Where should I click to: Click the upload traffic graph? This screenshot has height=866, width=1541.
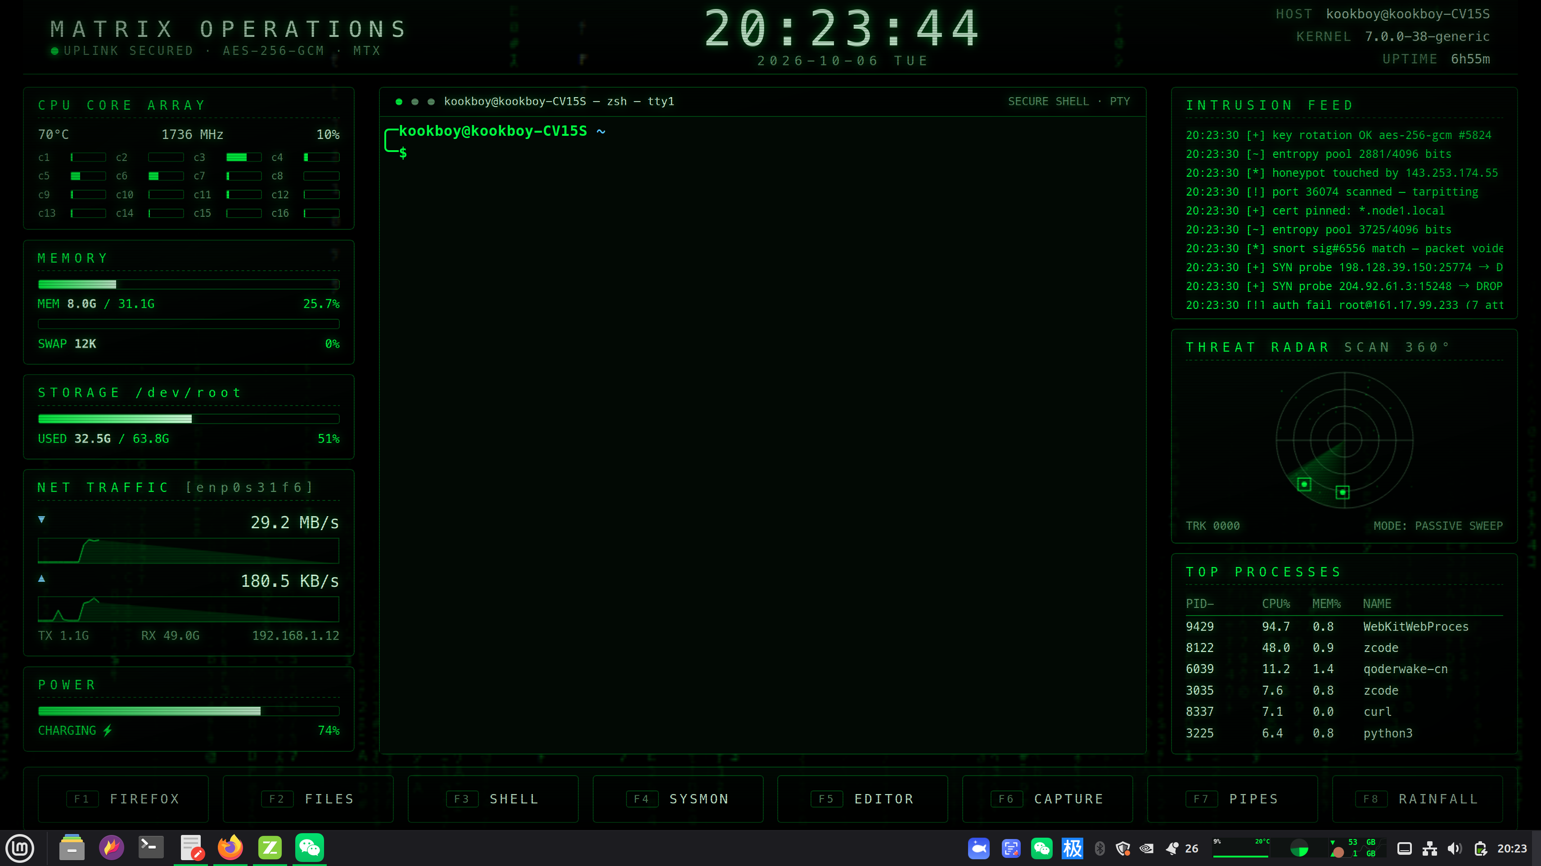189,610
